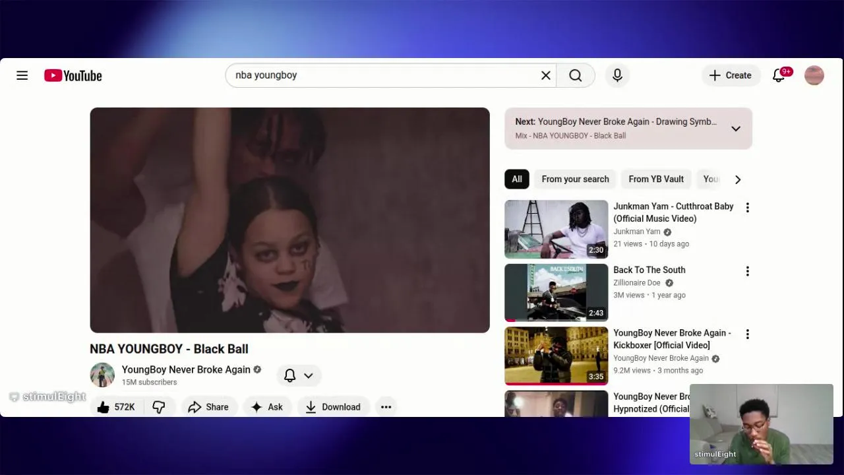
Task: Select From YB Vault chip
Action: [x=656, y=179]
